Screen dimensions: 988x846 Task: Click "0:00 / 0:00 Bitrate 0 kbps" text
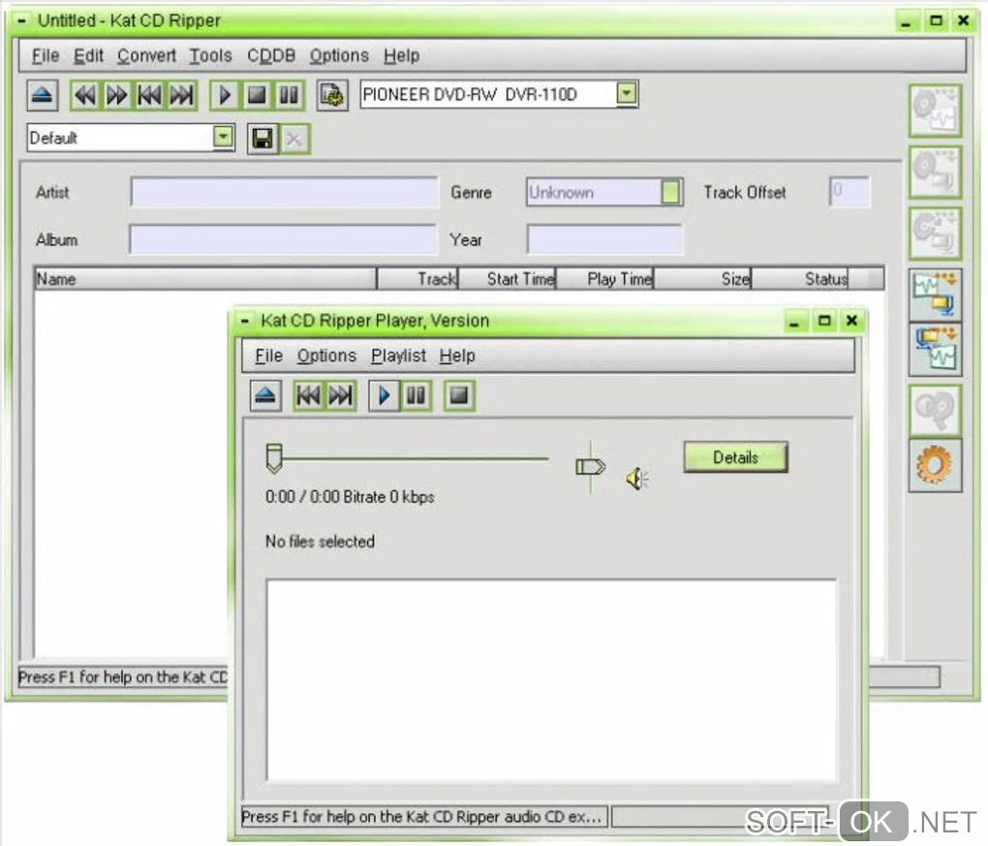tap(350, 497)
